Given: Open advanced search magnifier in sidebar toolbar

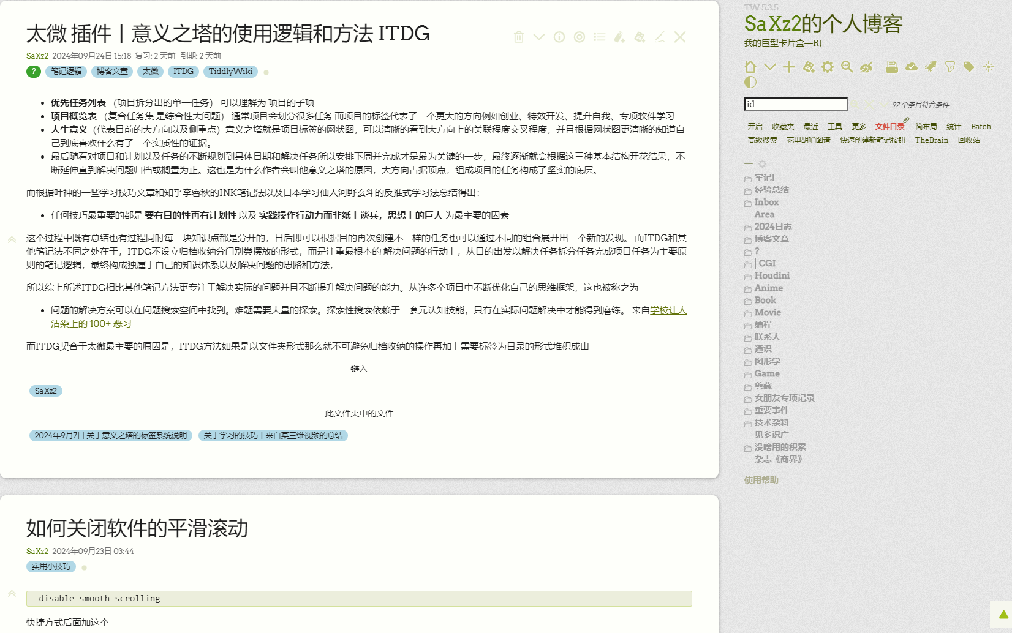Looking at the screenshot, I should 847,67.
